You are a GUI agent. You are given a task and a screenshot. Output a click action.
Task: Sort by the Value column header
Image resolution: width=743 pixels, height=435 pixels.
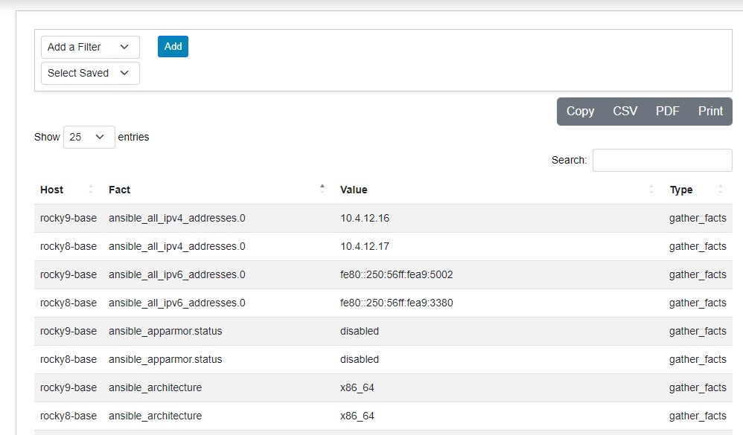point(354,190)
